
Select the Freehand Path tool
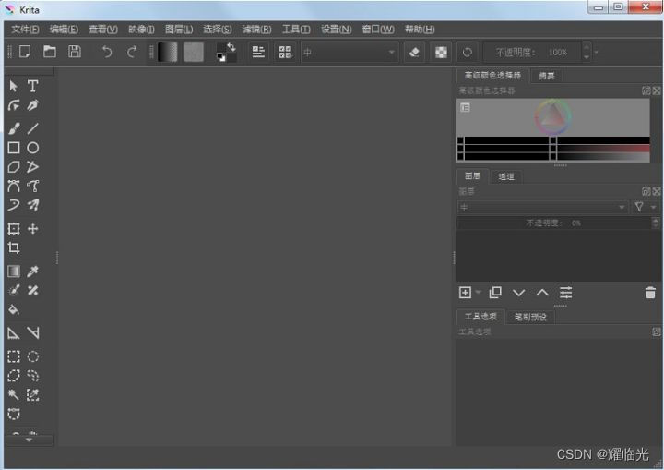click(32, 186)
